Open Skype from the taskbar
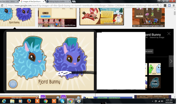 [62, 101]
